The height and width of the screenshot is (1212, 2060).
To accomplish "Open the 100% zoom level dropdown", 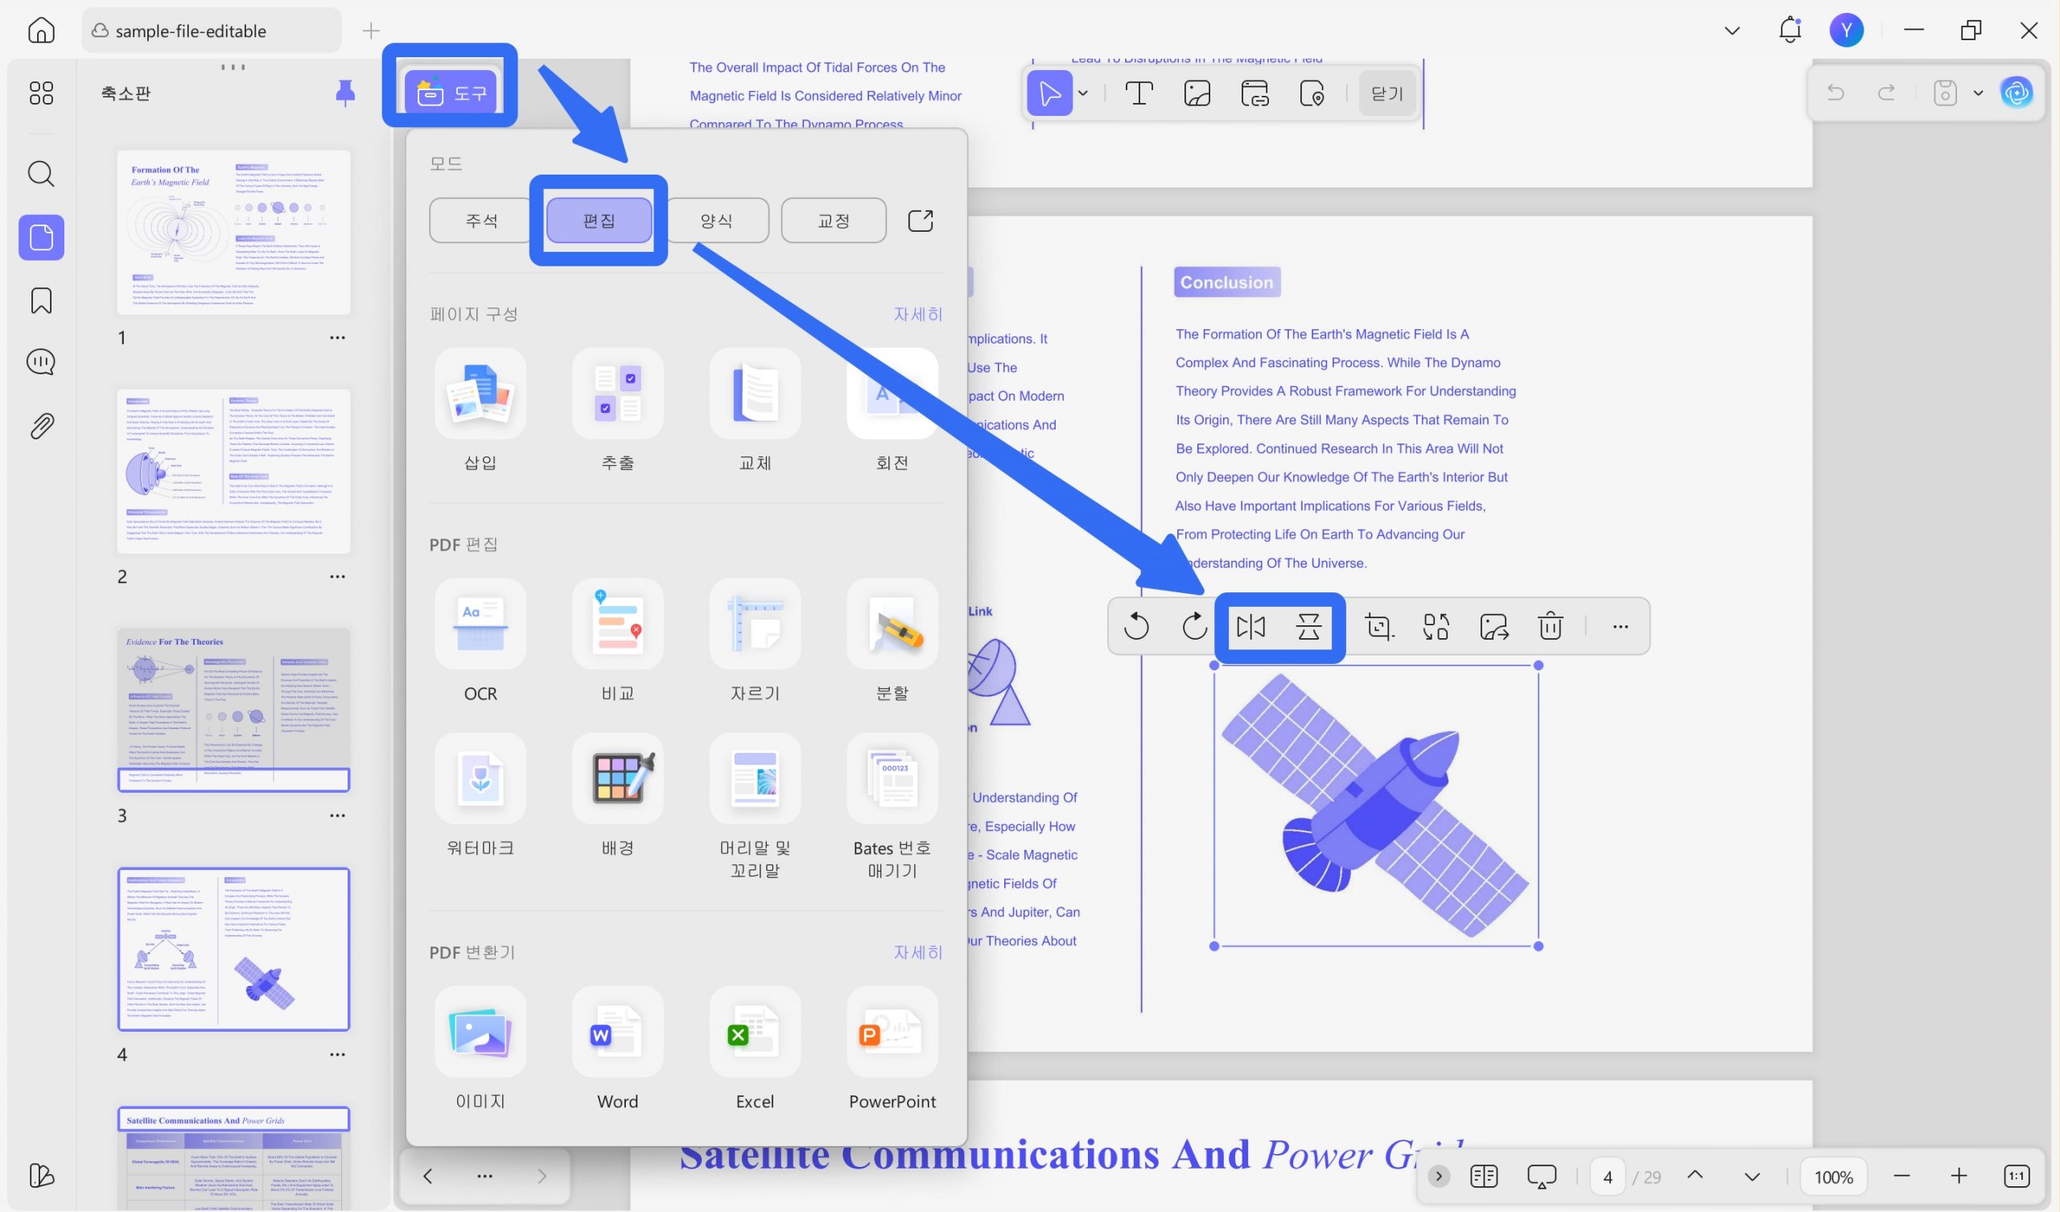I will point(1834,1177).
